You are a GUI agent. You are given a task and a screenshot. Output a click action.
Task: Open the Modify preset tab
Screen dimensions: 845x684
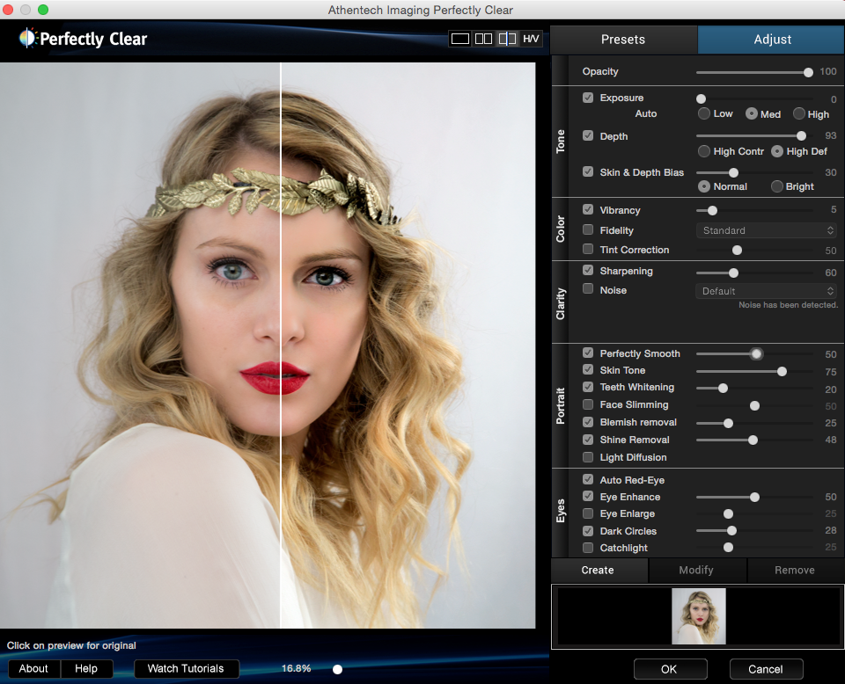(x=696, y=570)
